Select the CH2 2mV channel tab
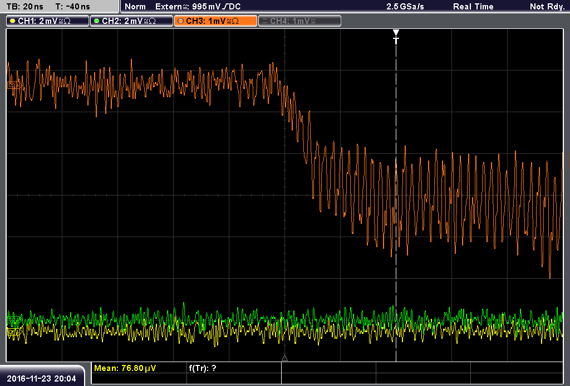The image size is (570, 386). (131, 21)
